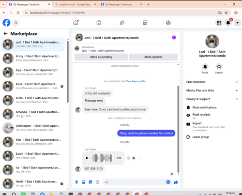Open Itz conversation
The width and height of the screenshot is (242, 195).
[33, 170]
